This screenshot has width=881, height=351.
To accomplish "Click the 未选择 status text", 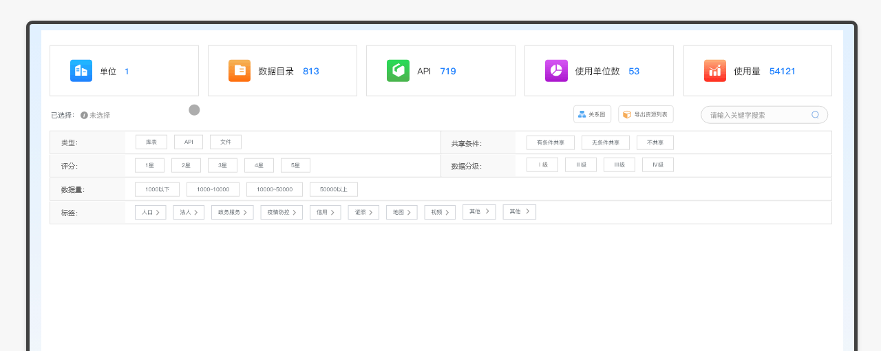I will click(100, 116).
